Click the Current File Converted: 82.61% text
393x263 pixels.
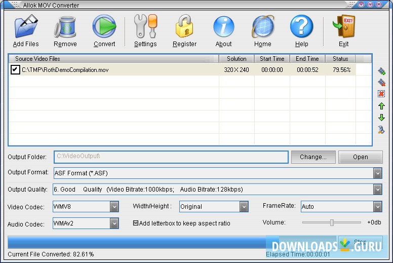(51, 254)
